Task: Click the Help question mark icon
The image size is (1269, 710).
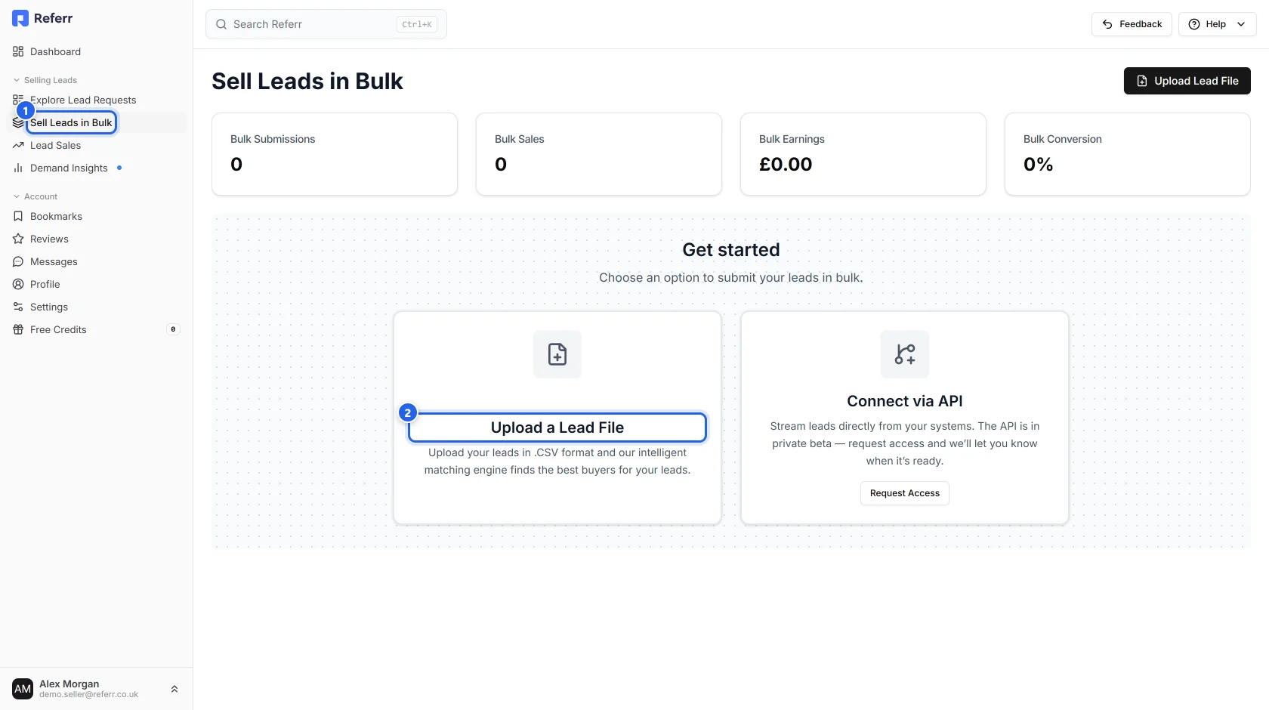Action: [x=1194, y=24]
